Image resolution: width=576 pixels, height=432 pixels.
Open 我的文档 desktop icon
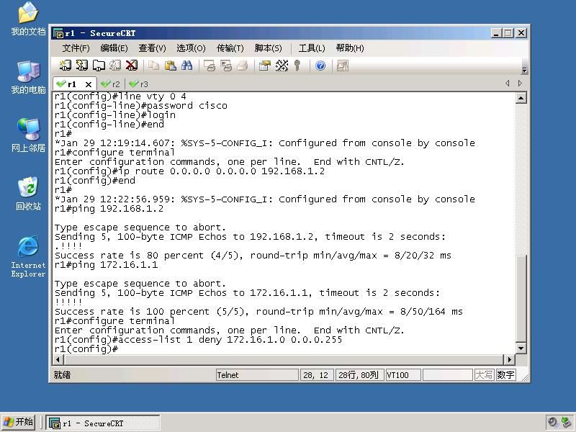point(28,19)
